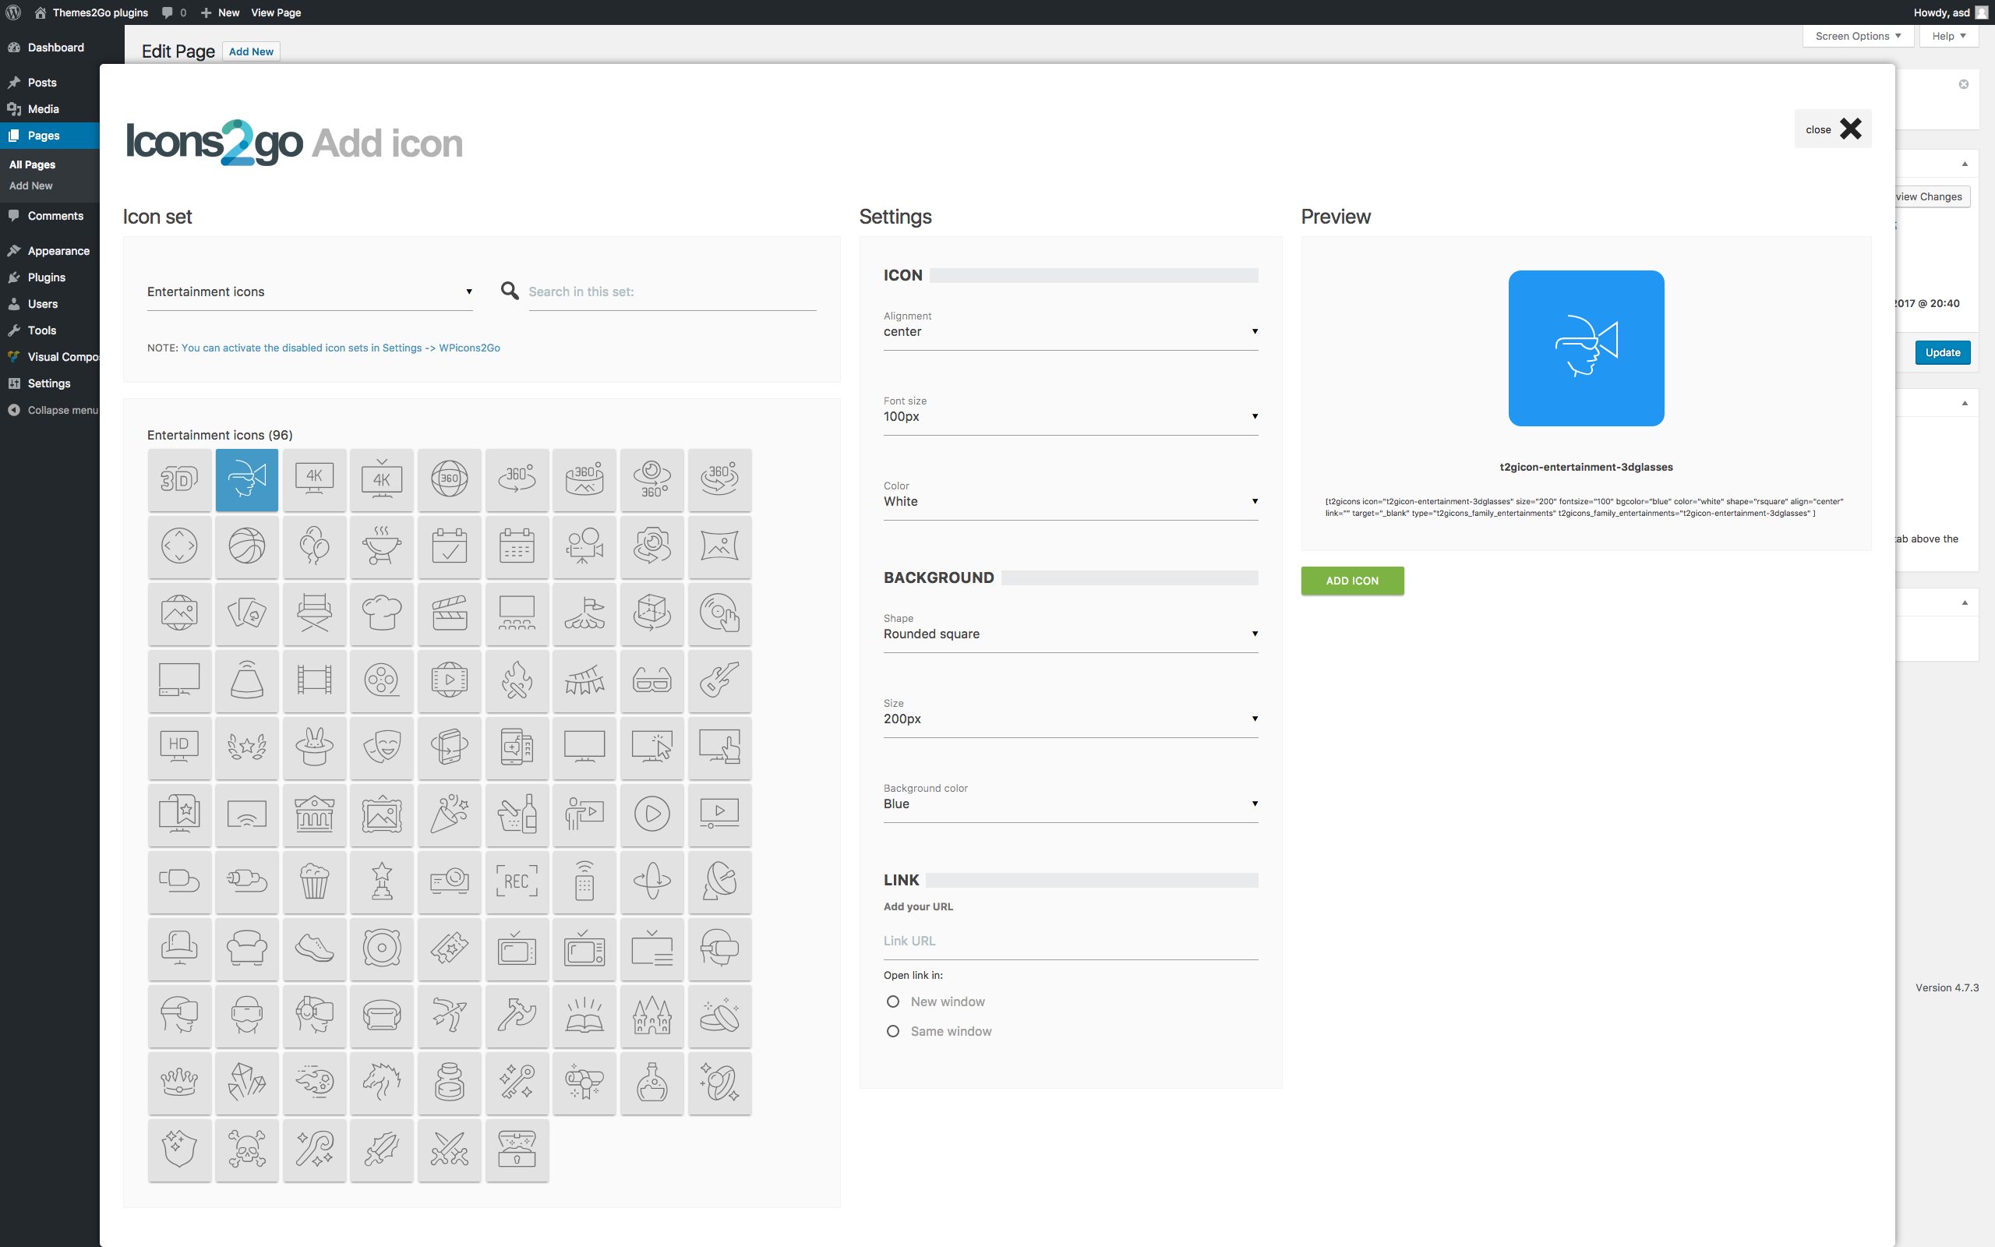Select the popcorn icon
The width and height of the screenshot is (1995, 1247).
pyautogui.click(x=314, y=881)
